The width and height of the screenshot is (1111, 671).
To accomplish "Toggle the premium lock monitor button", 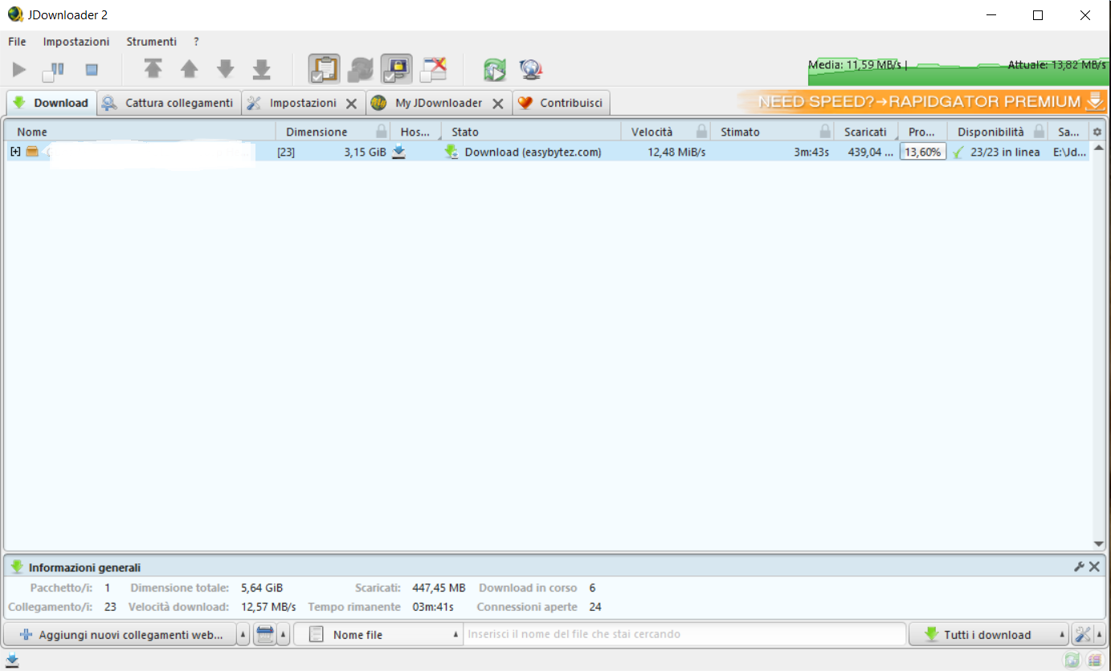I will tap(397, 70).
